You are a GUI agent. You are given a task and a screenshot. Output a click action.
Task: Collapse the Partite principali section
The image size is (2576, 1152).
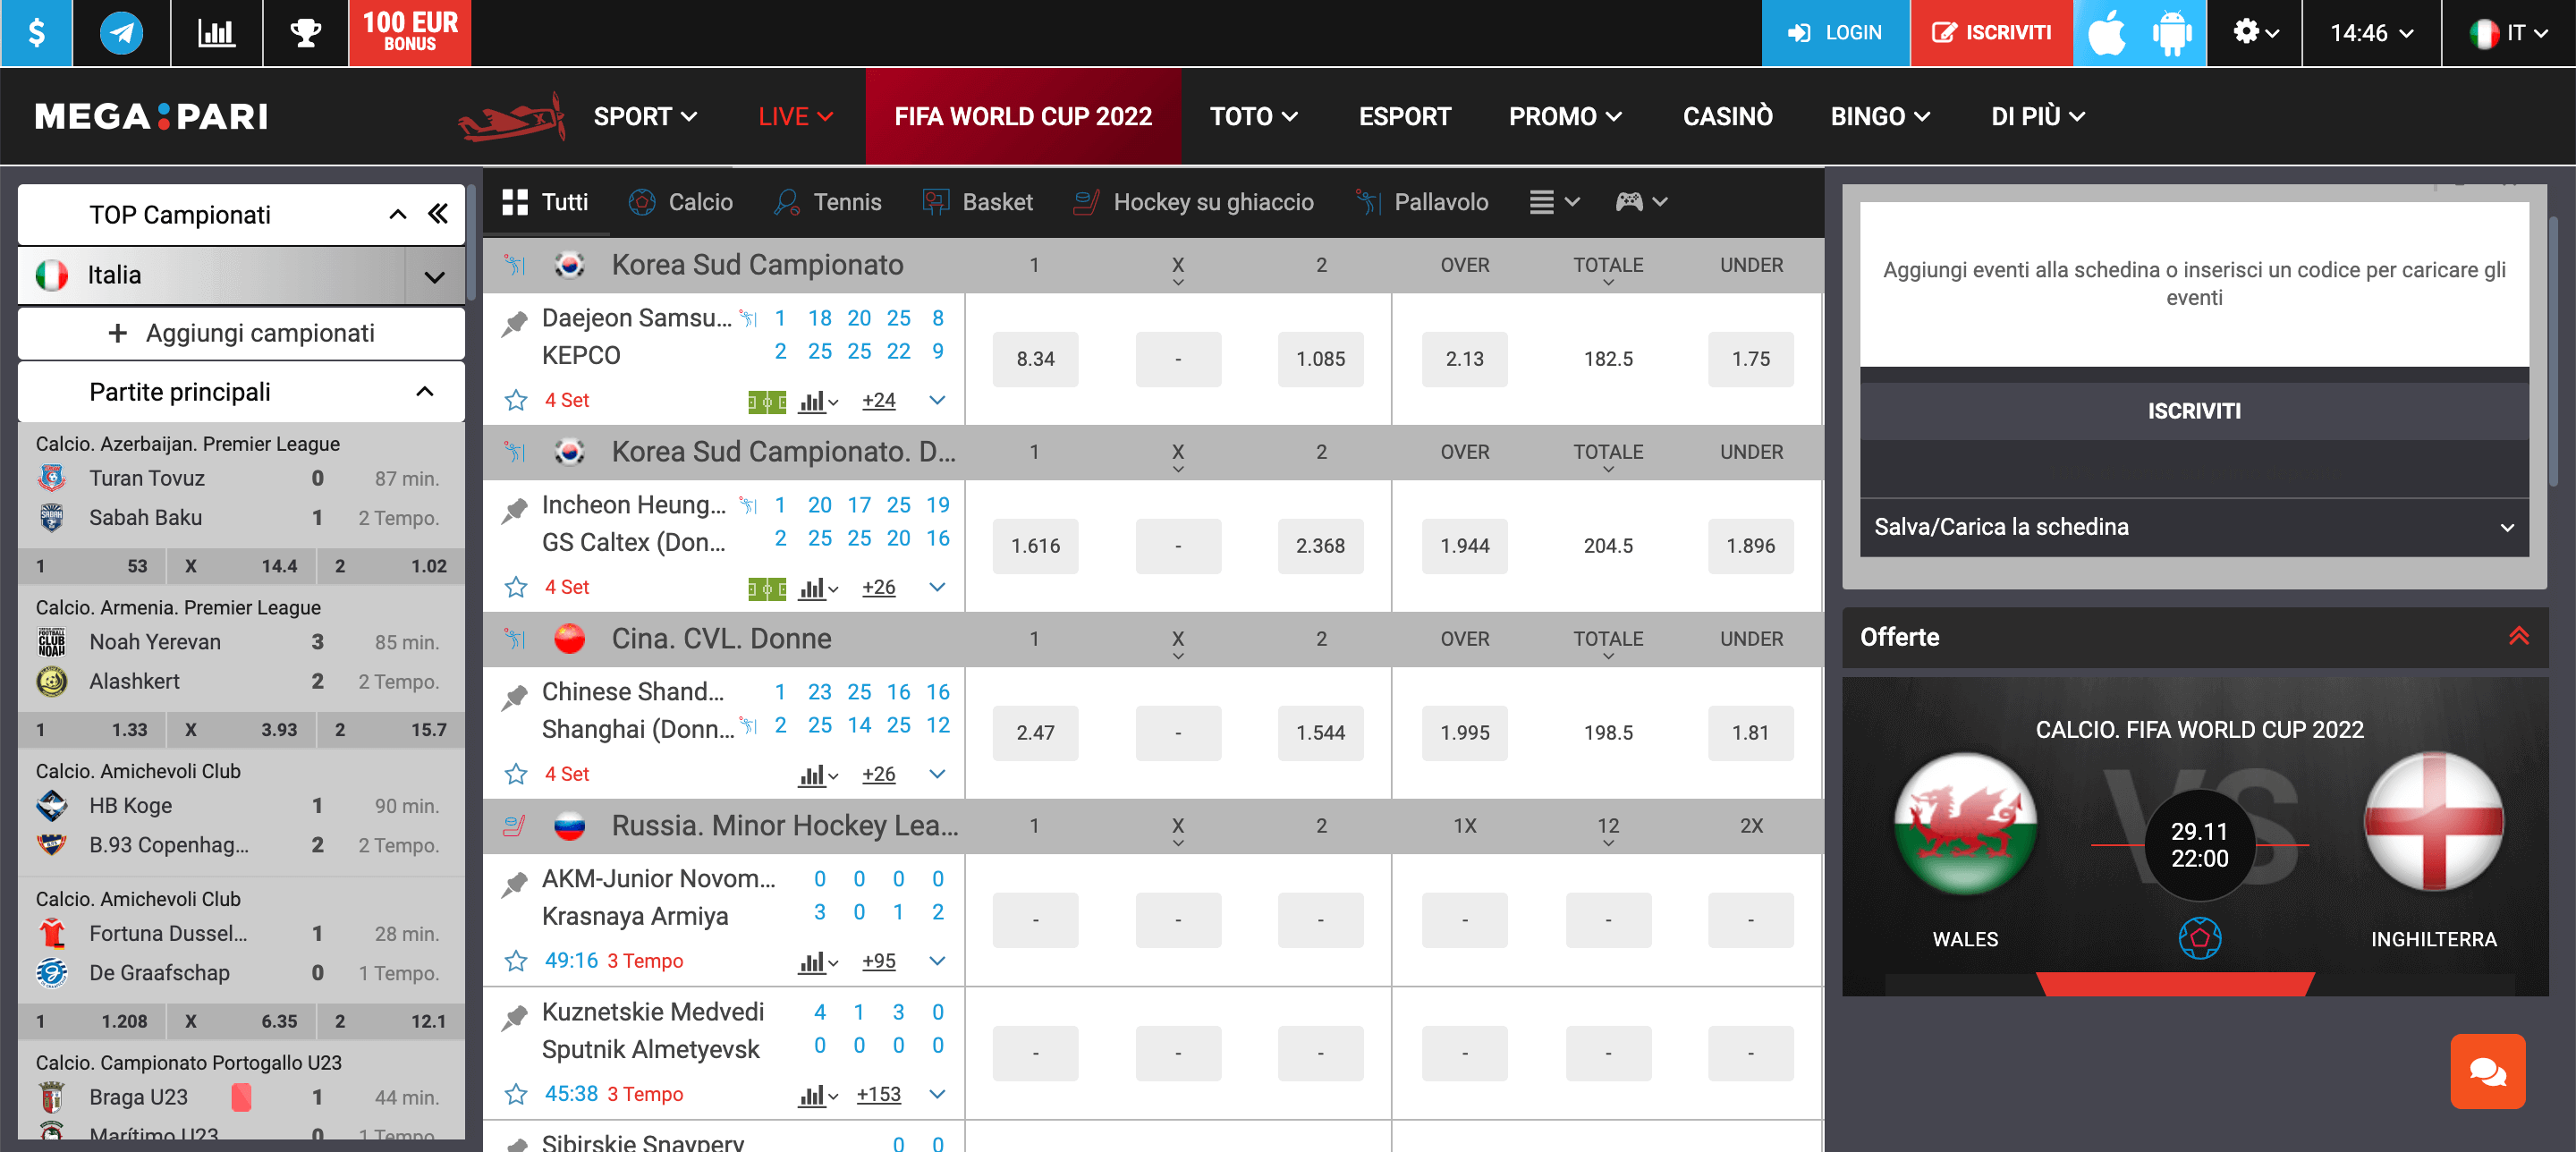click(x=425, y=391)
